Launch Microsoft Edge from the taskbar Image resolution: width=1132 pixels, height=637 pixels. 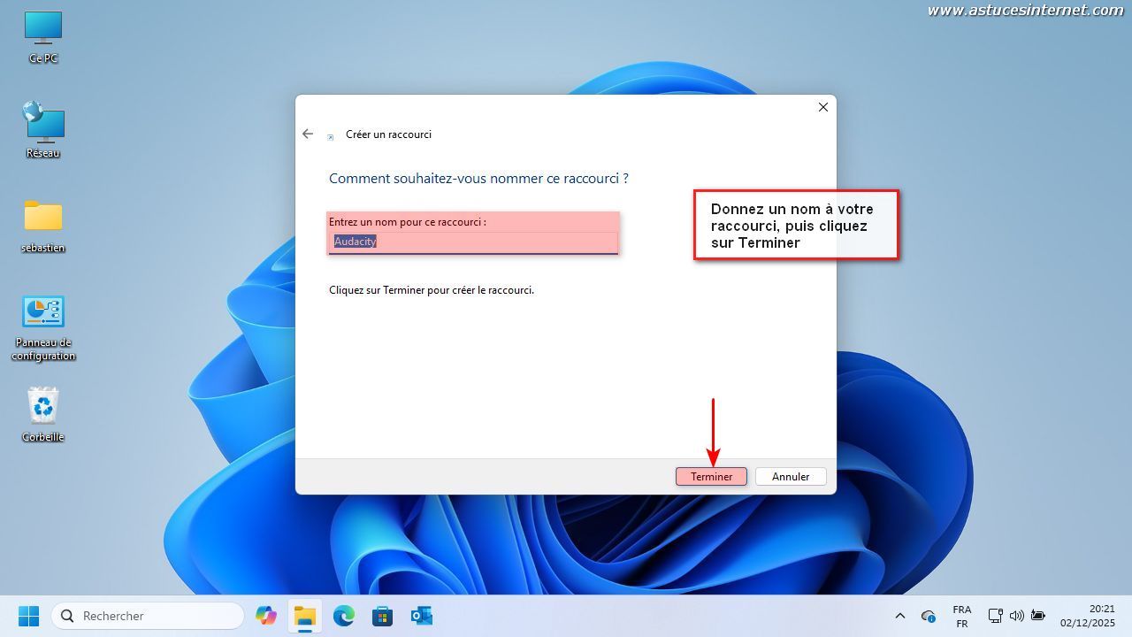coord(343,616)
